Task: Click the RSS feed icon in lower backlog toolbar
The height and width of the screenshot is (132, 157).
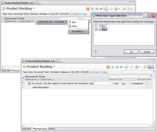Action: point(108,67)
